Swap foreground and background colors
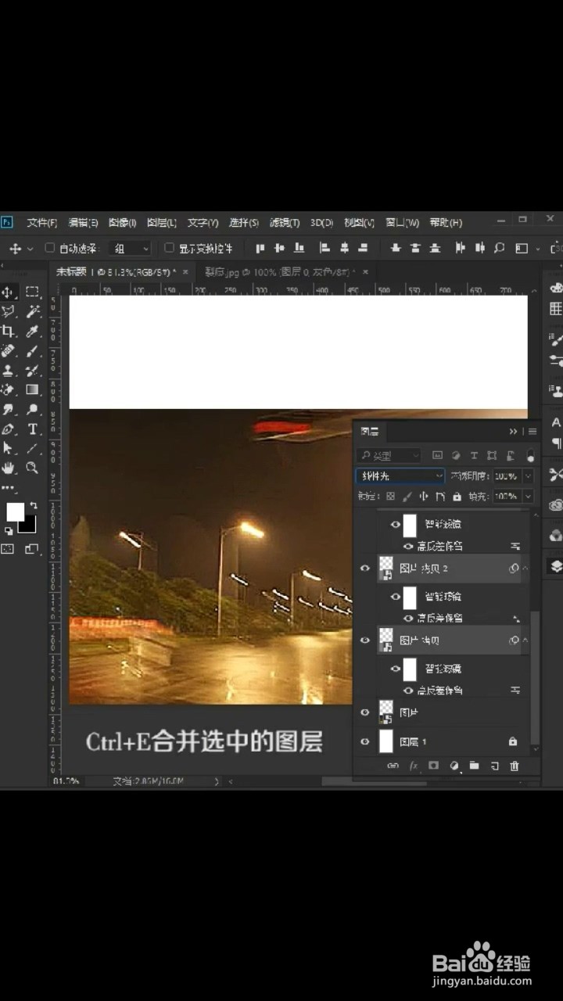 pyautogui.click(x=33, y=506)
